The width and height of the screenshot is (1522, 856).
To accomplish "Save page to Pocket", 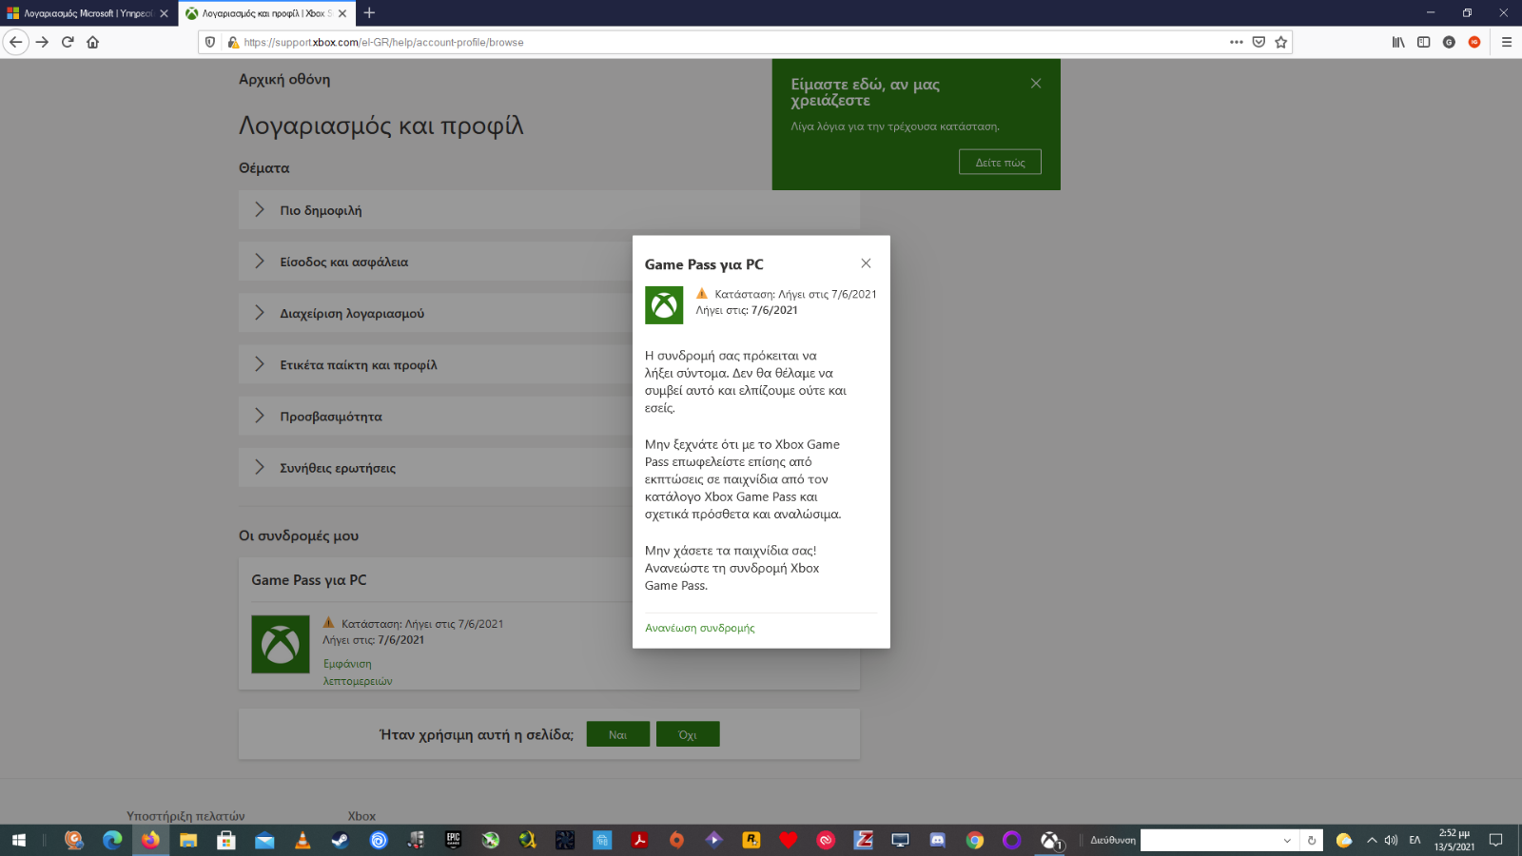I will (x=1259, y=42).
